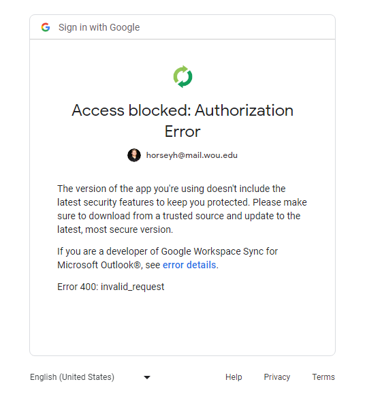Screen dimensions: 367x399
Task: Click the horseyh@mail.wou.edu email address
Action: pos(191,155)
